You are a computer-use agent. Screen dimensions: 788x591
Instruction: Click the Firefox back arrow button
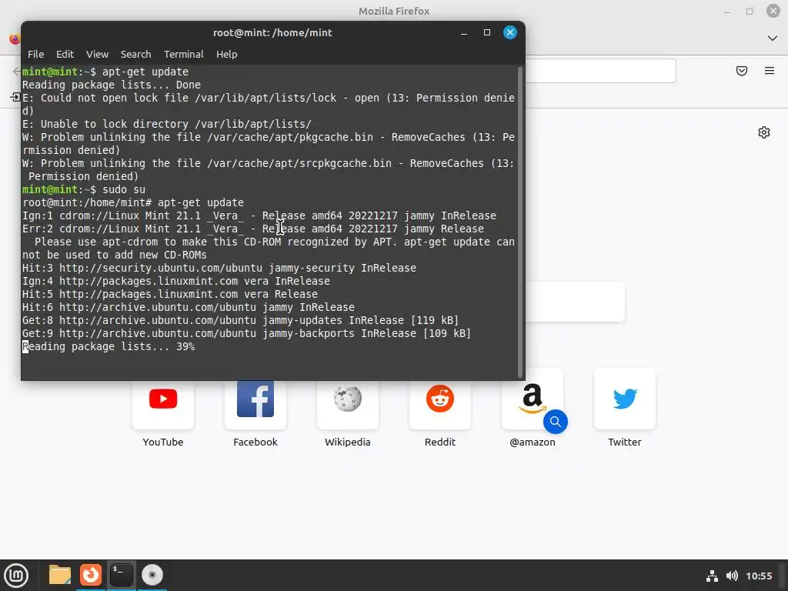coord(17,71)
